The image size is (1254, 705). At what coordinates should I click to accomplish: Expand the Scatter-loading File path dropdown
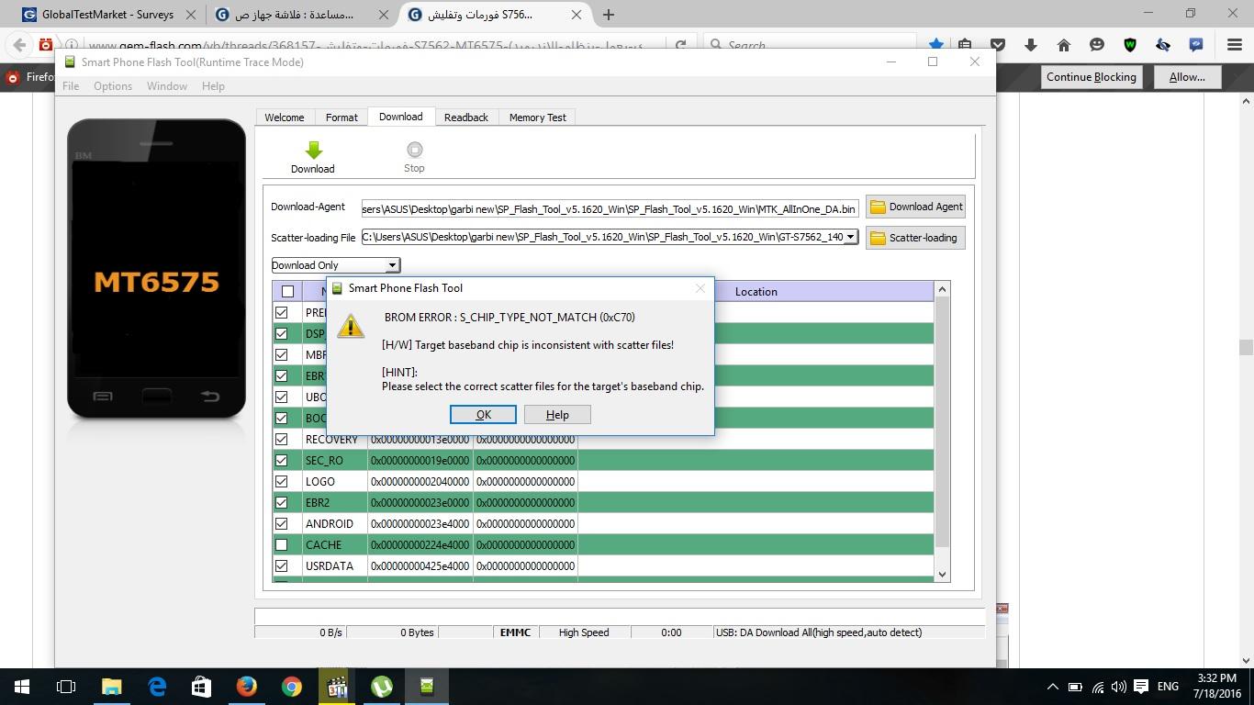click(x=850, y=237)
